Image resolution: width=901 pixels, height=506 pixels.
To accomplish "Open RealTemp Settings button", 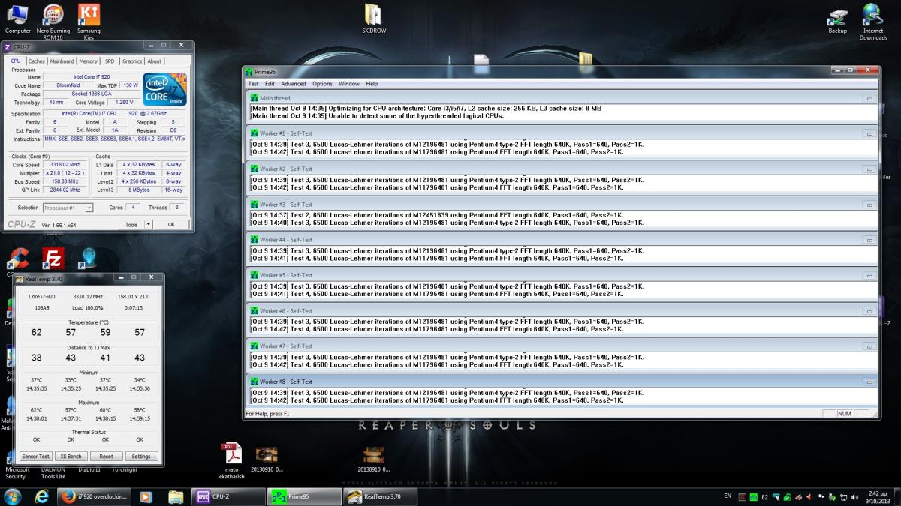I will [x=141, y=456].
